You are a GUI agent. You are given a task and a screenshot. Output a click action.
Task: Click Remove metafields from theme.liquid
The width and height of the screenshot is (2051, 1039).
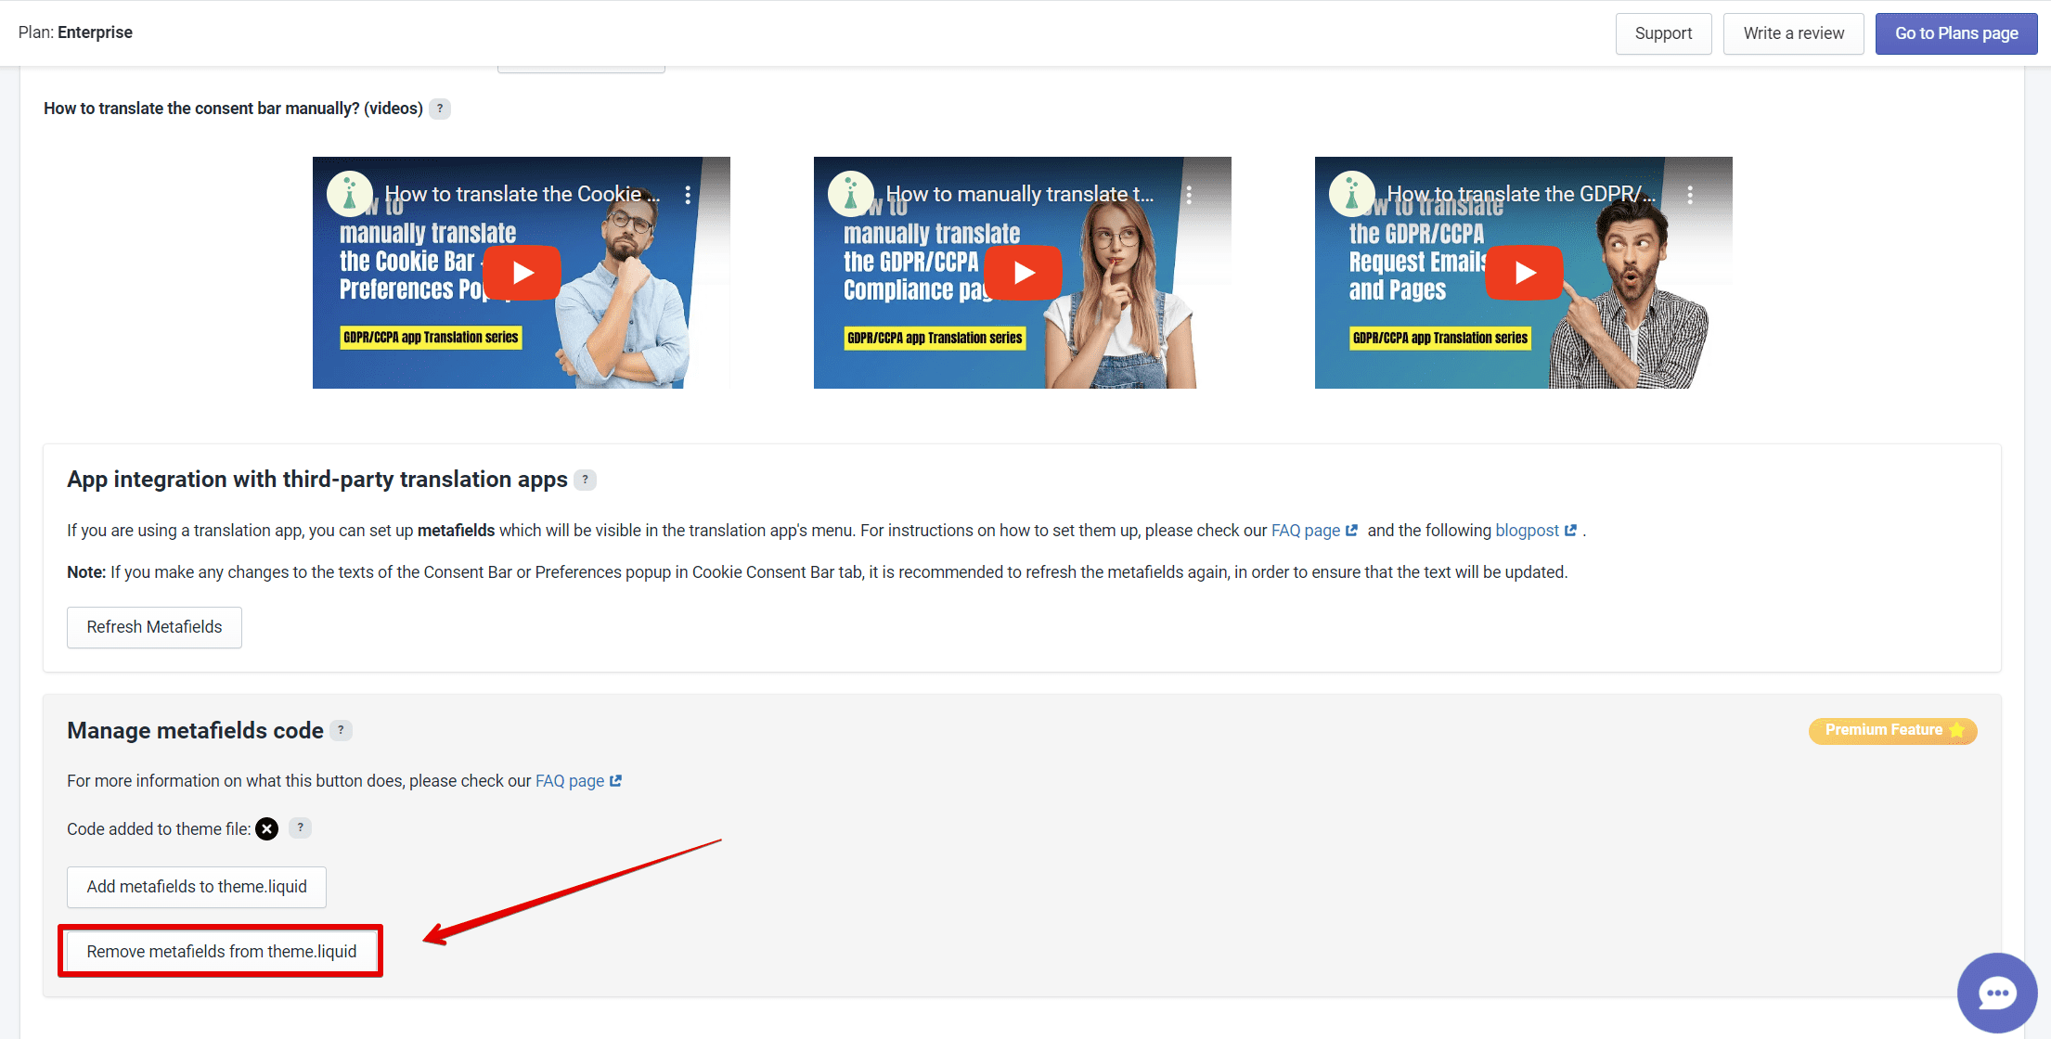pos(222,951)
